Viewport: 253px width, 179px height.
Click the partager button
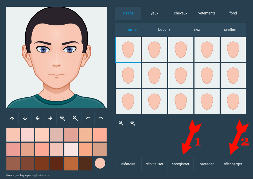click(x=207, y=164)
